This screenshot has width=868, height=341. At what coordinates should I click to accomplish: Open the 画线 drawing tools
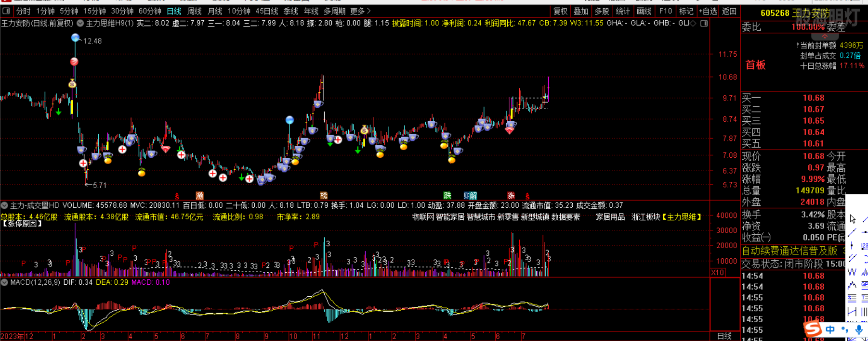644,11
